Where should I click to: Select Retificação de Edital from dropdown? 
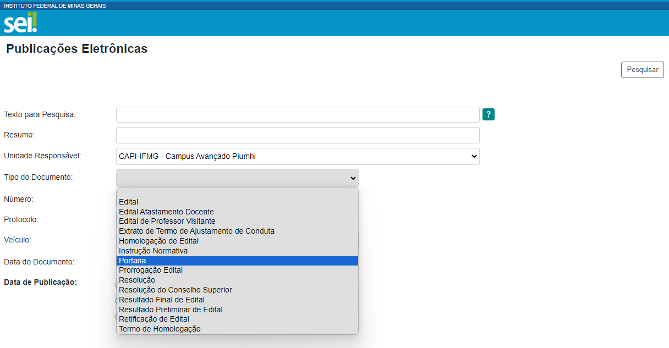pyautogui.click(x=154, y=319)
